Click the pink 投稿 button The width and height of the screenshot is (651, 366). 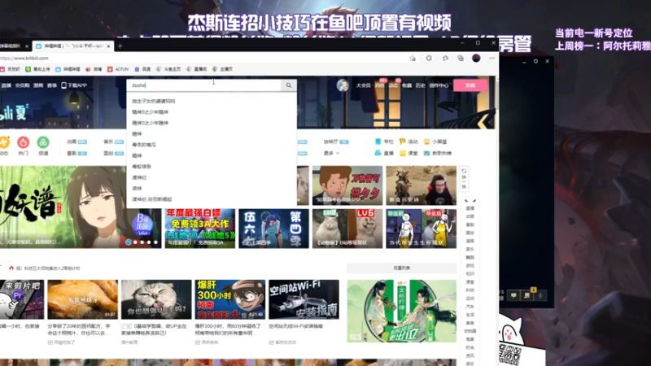pos(470,85)
